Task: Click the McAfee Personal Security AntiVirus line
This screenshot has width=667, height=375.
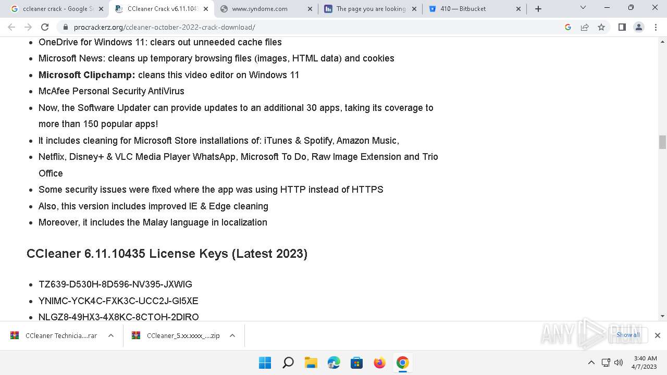Action: click(x=112, y=91)
